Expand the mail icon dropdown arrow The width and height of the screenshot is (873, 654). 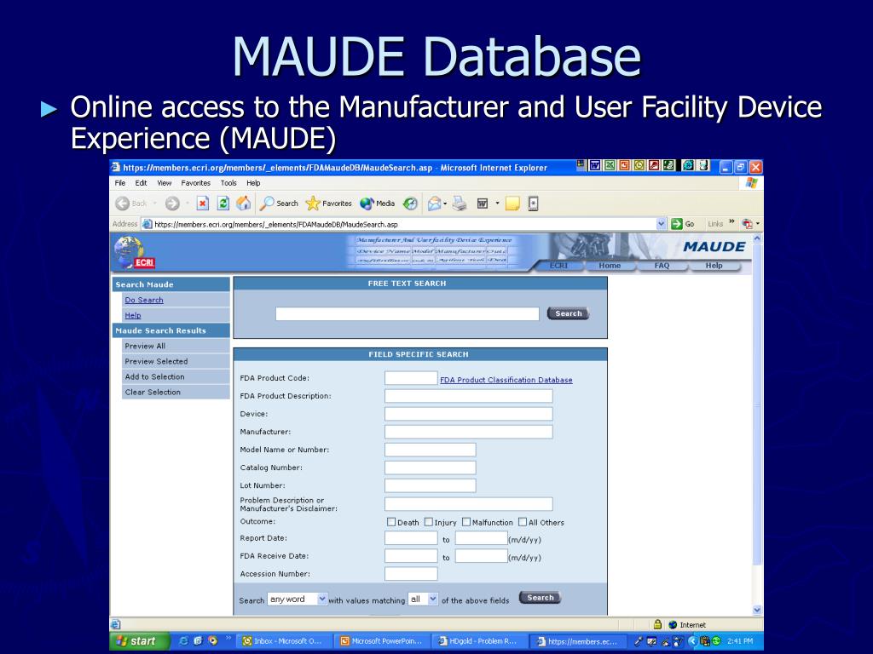445,204
